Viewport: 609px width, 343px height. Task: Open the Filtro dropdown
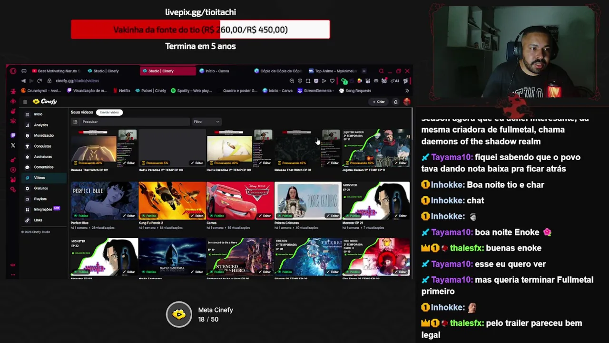pyautogui.click(x=206, y=121)
